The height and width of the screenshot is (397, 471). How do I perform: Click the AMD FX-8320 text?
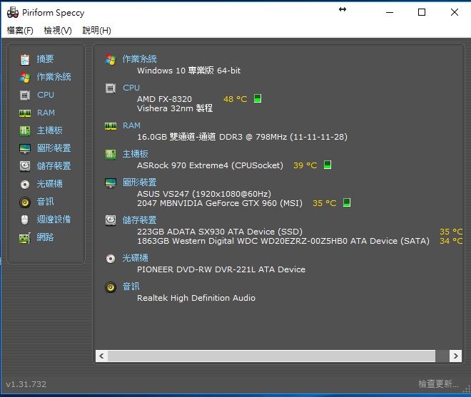click(x=164, y=99)
